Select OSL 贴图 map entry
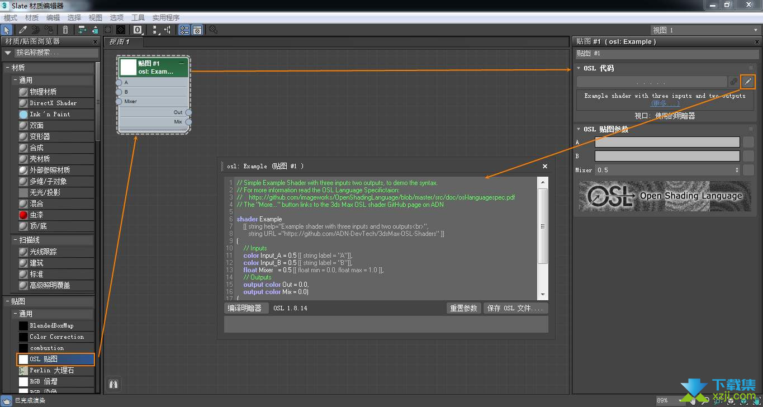This screenshot has height=407, width=763. 55,359
